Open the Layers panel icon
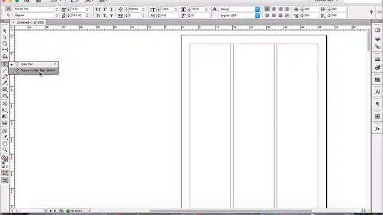The height and width of the screenshot is (215, 383). [x=378, y=38]
